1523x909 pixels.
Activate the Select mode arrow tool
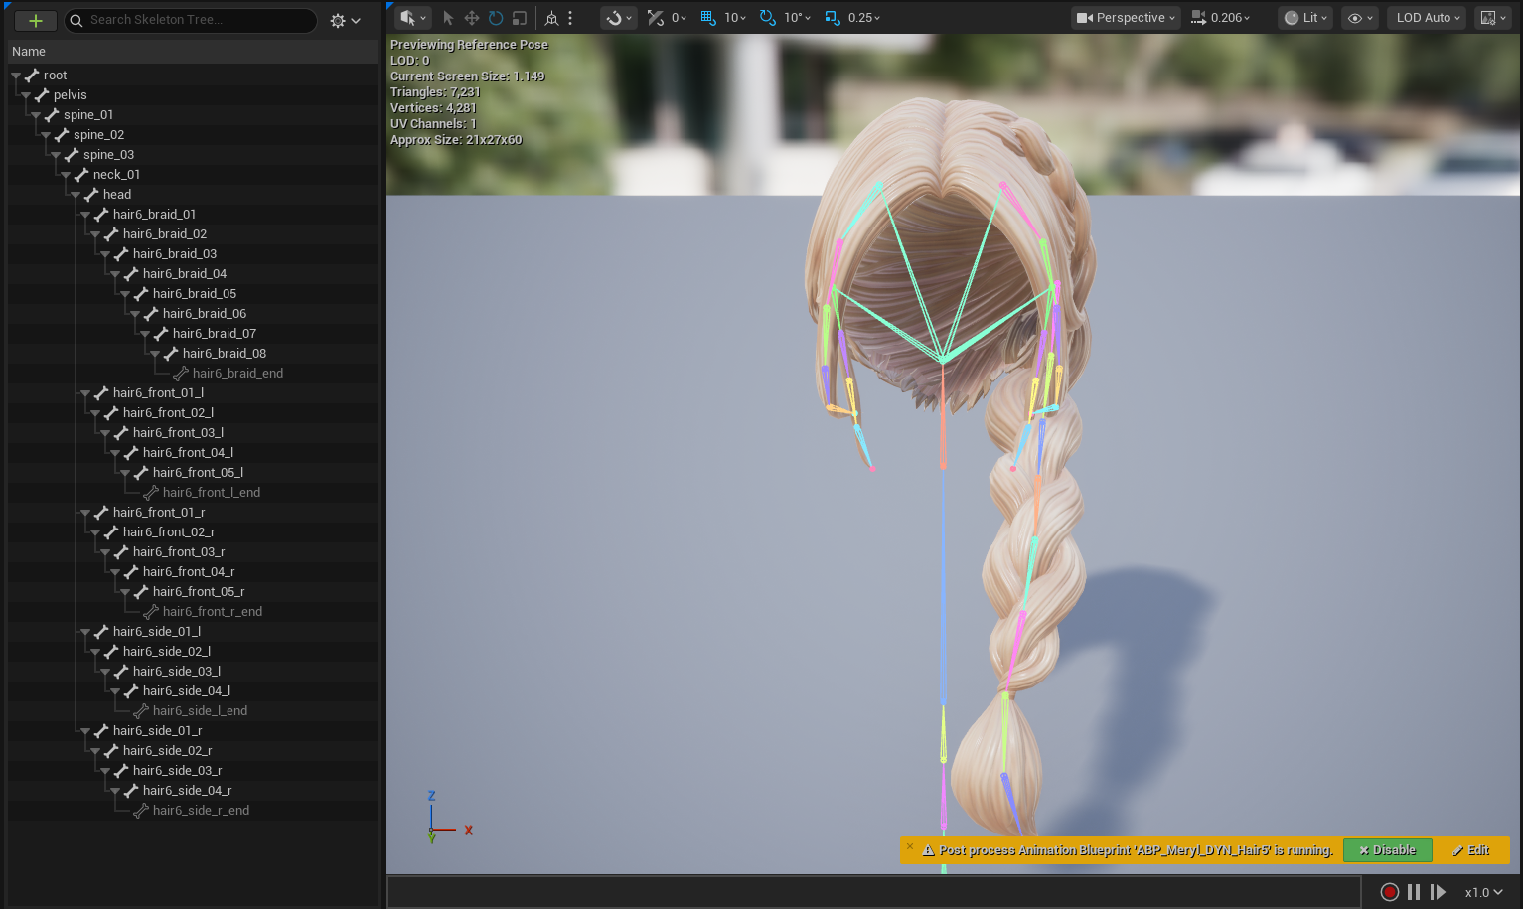(x=448, y=18)
